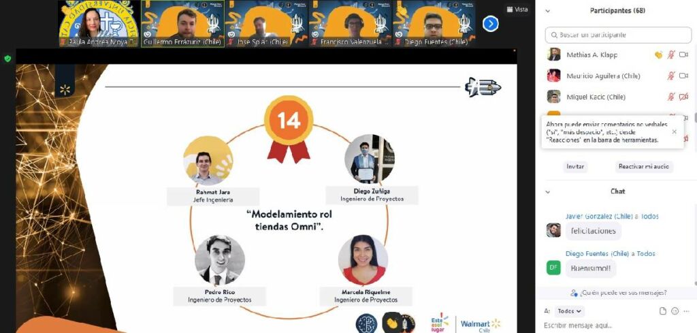The image size is (697, 333).
Task: Click Mauricio Aguilera's muted microphone icon
Action: [x=671, y=76]
